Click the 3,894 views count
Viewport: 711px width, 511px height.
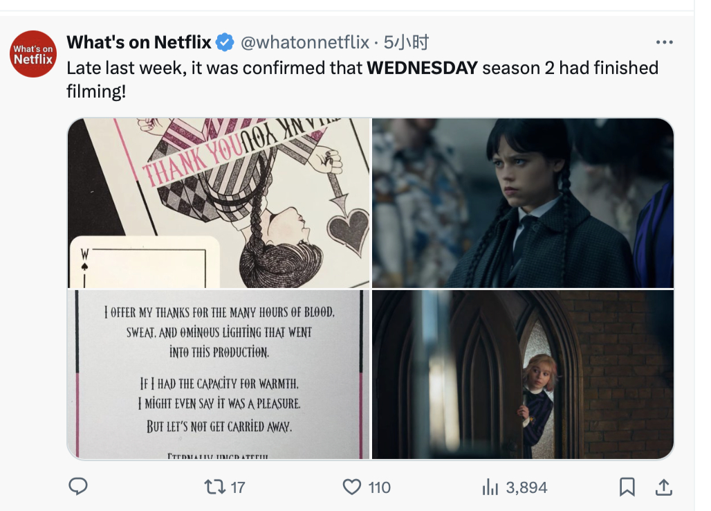[526, 487]
